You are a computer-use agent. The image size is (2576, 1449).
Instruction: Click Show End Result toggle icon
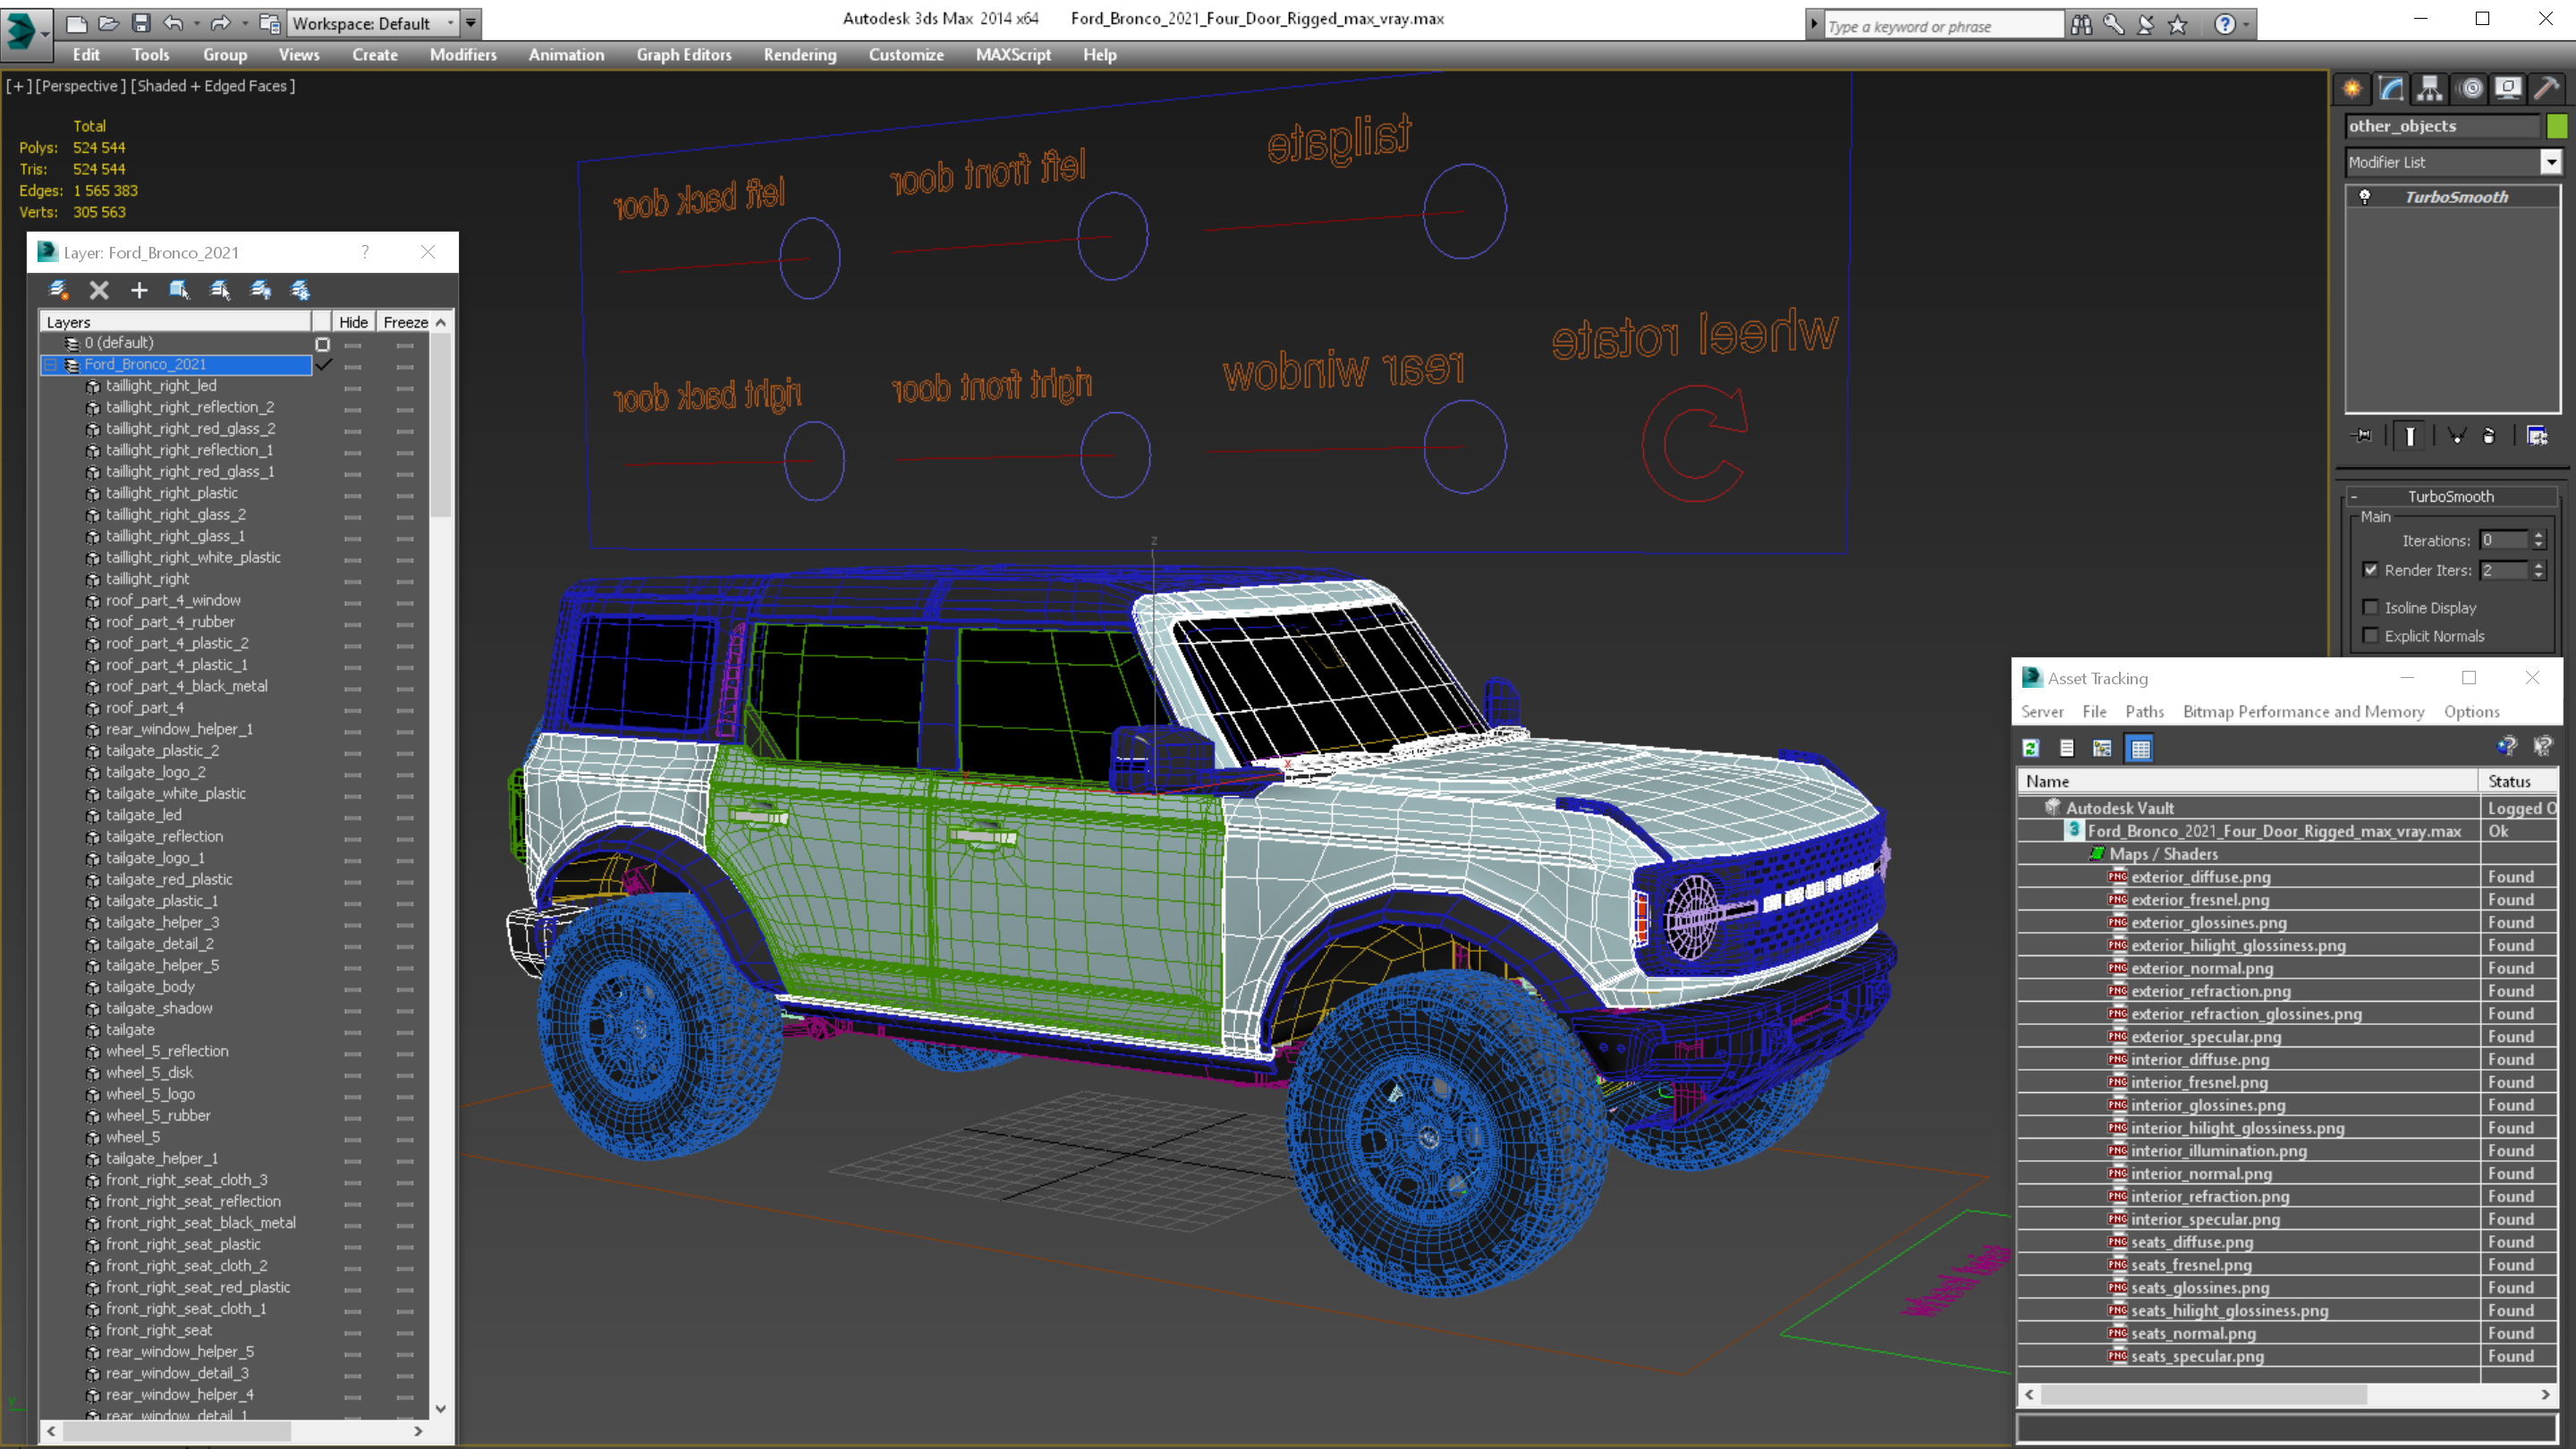tap(2410, 436)
